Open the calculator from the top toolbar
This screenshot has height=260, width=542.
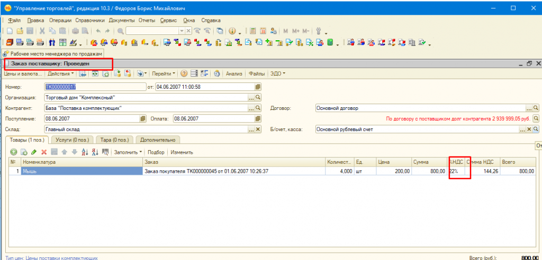tap(252, 31)
